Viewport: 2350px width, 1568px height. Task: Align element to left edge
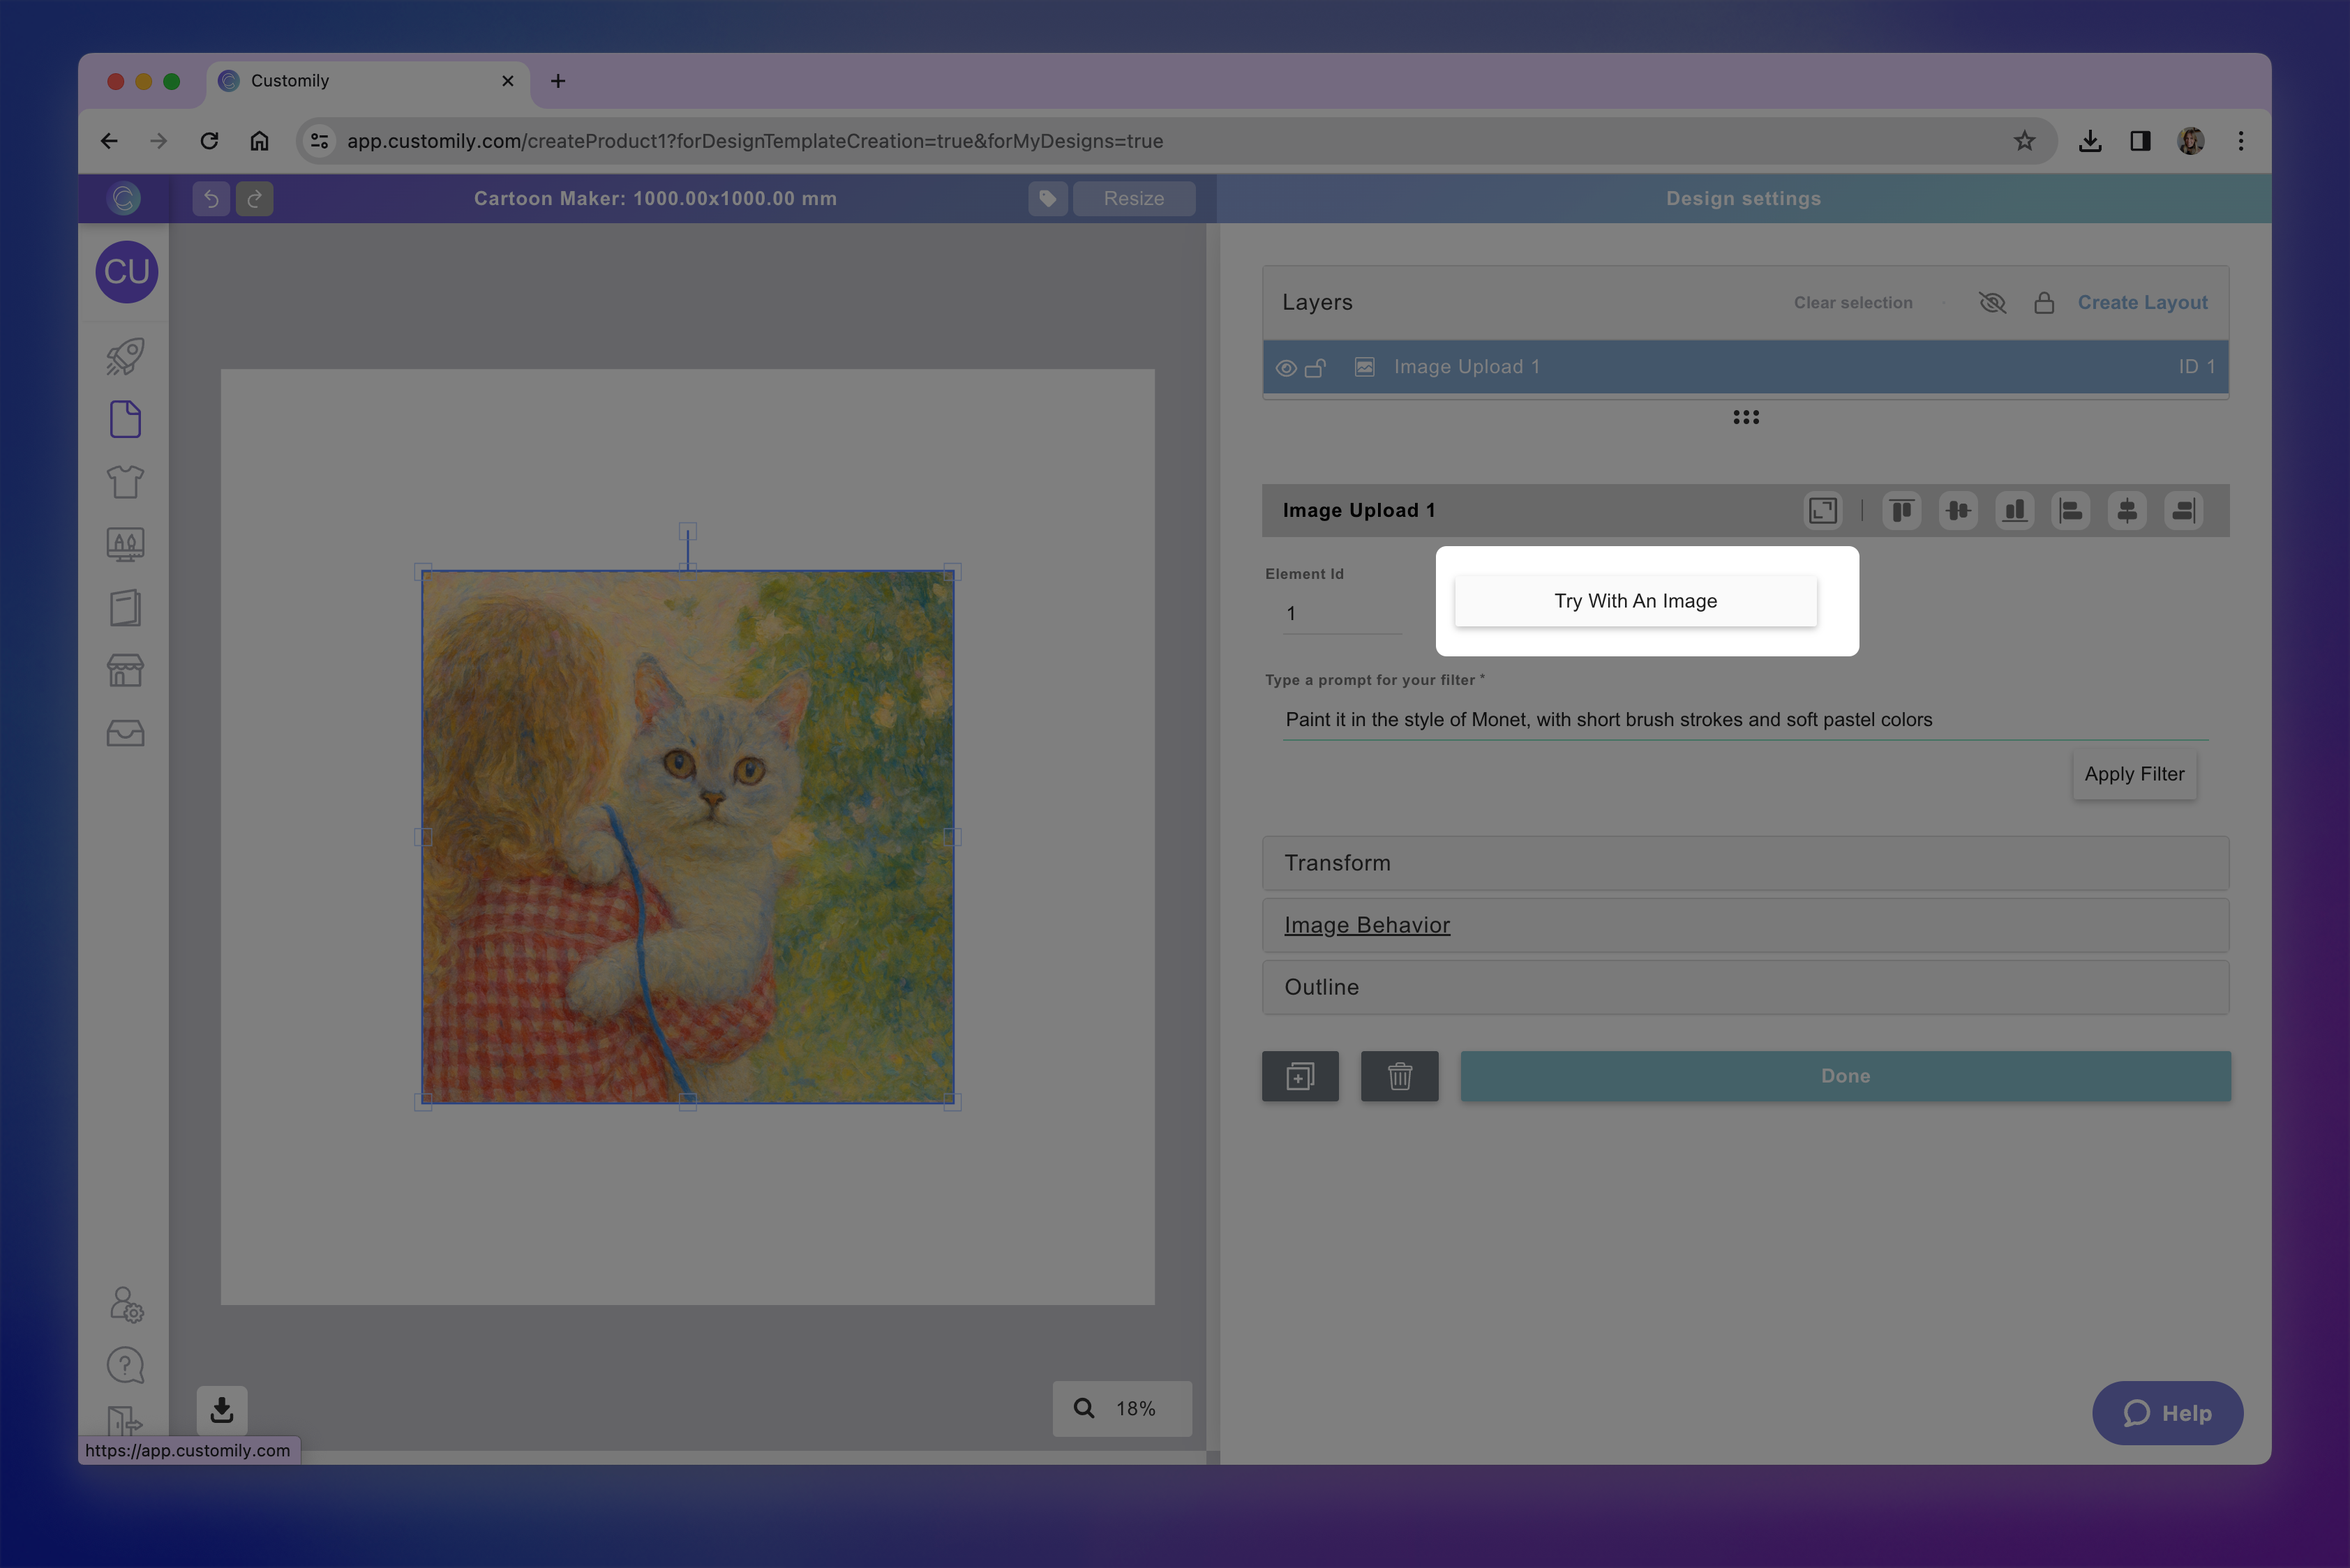[x=2071, y=510]
